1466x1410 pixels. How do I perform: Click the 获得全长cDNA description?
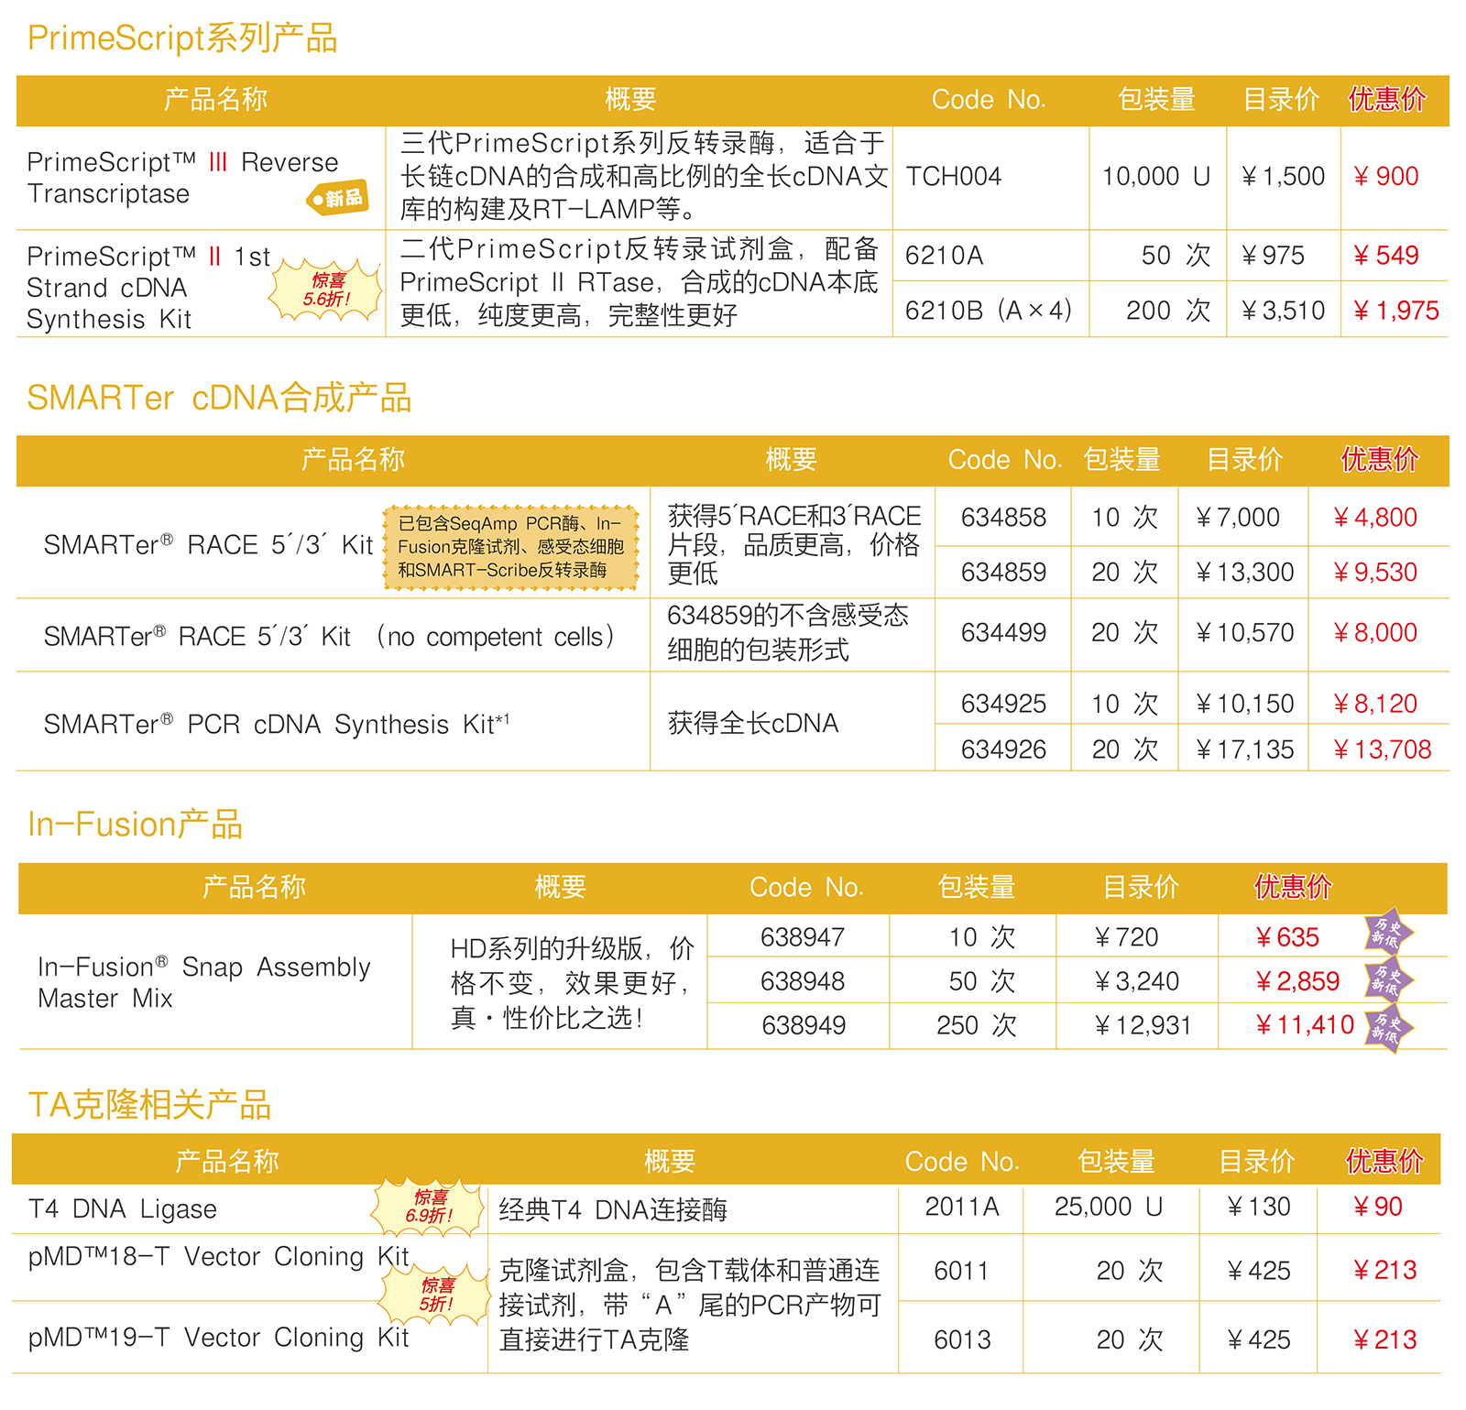pos(753,723)
